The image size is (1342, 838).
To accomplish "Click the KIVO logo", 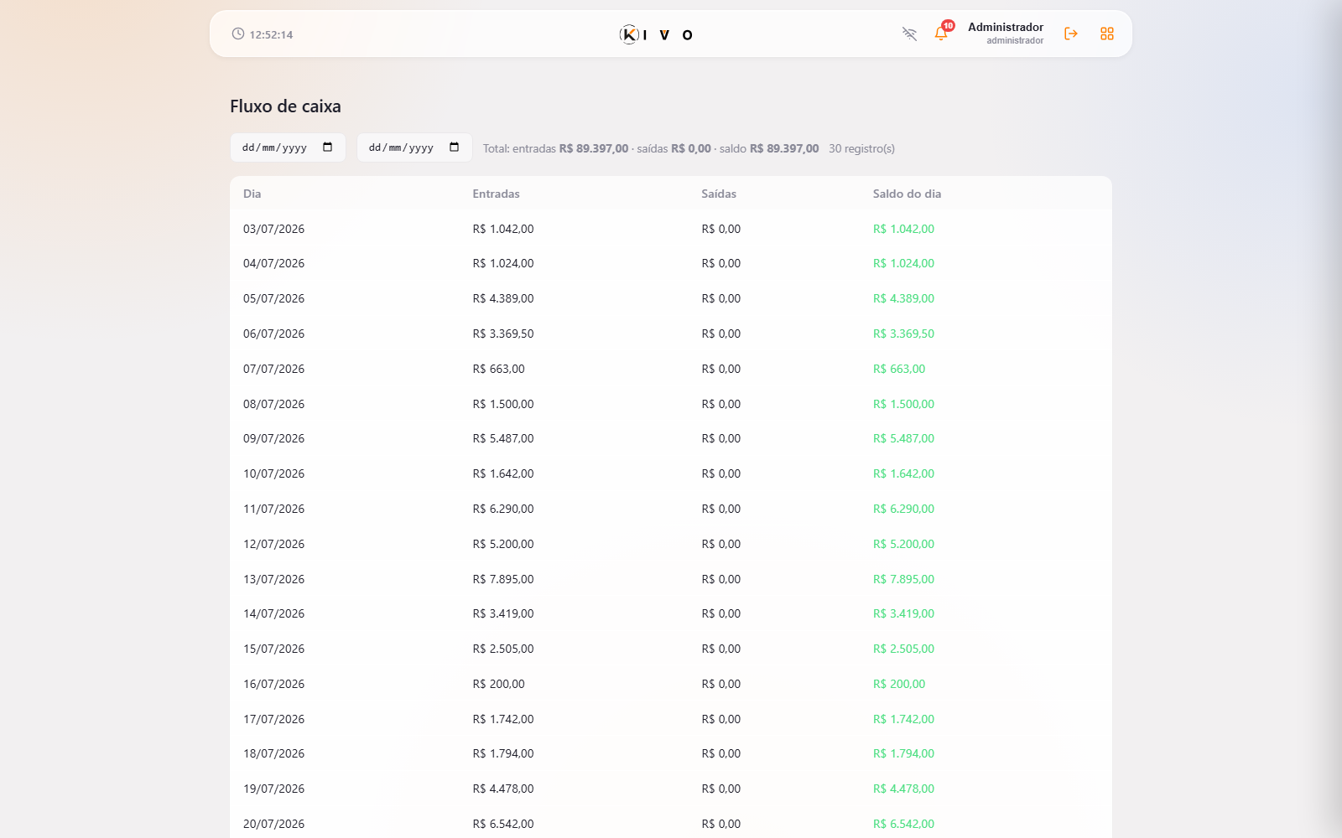I will tap(656, 34).
